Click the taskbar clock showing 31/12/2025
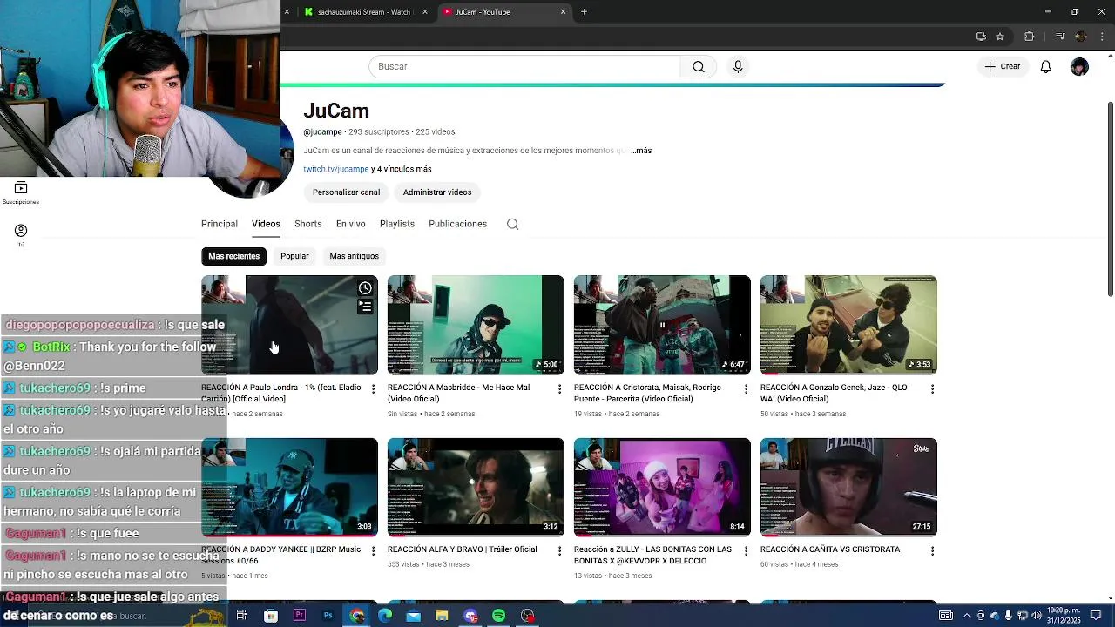The width and height of the screenshot is (1115, 627). [x=1064, y=615]
